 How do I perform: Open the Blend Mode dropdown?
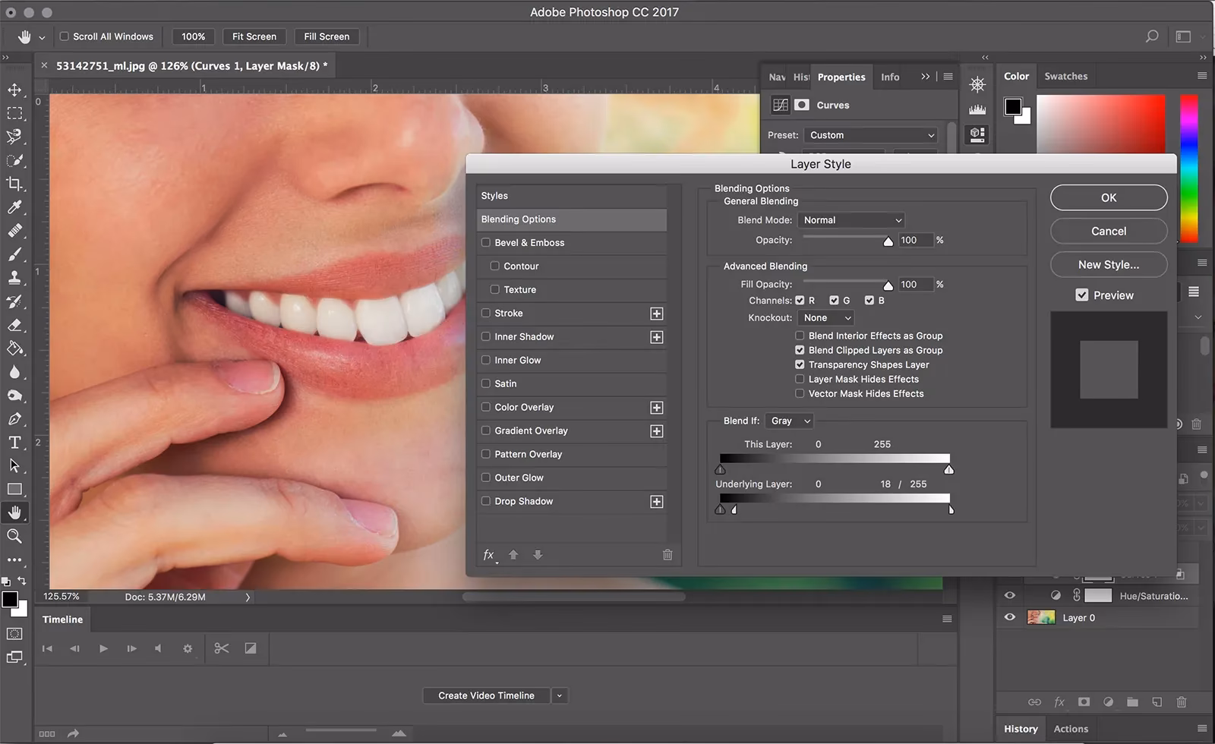(850, 219)
